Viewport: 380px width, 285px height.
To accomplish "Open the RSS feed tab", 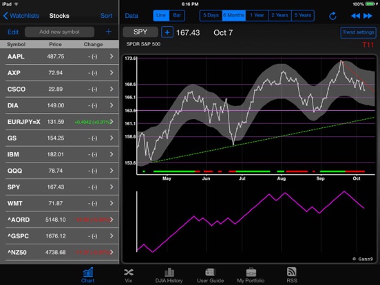I will 292,275.
